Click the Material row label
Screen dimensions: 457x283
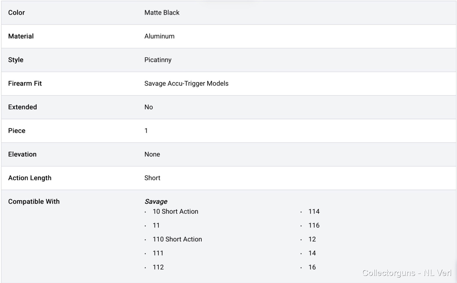[21, 36]
